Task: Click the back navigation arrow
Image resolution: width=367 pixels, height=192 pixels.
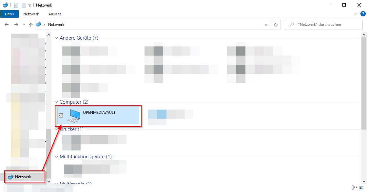Action: pyautogui.click(x=7, y=25)
